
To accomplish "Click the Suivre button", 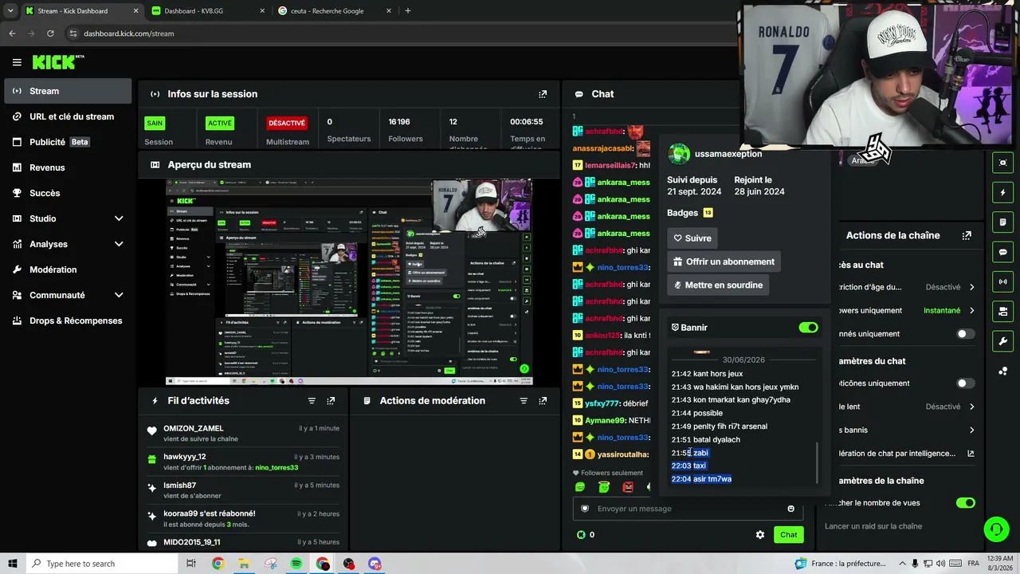I will click(x=692, y=238).
